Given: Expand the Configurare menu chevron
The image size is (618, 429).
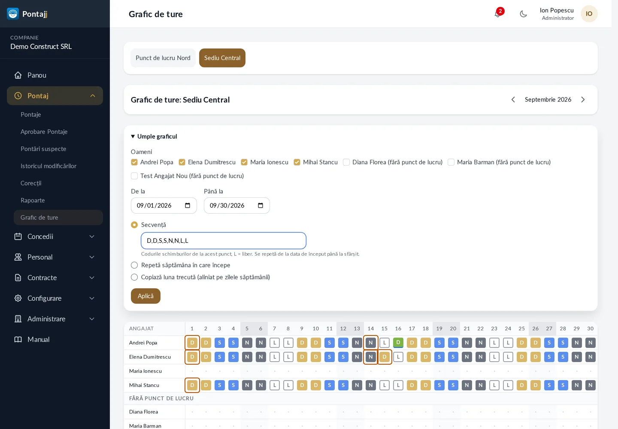Looking at the screenshot, I should [92, 298].
